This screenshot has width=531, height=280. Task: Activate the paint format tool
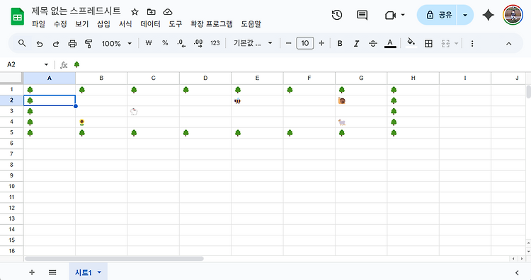click(x=88, y=43)
